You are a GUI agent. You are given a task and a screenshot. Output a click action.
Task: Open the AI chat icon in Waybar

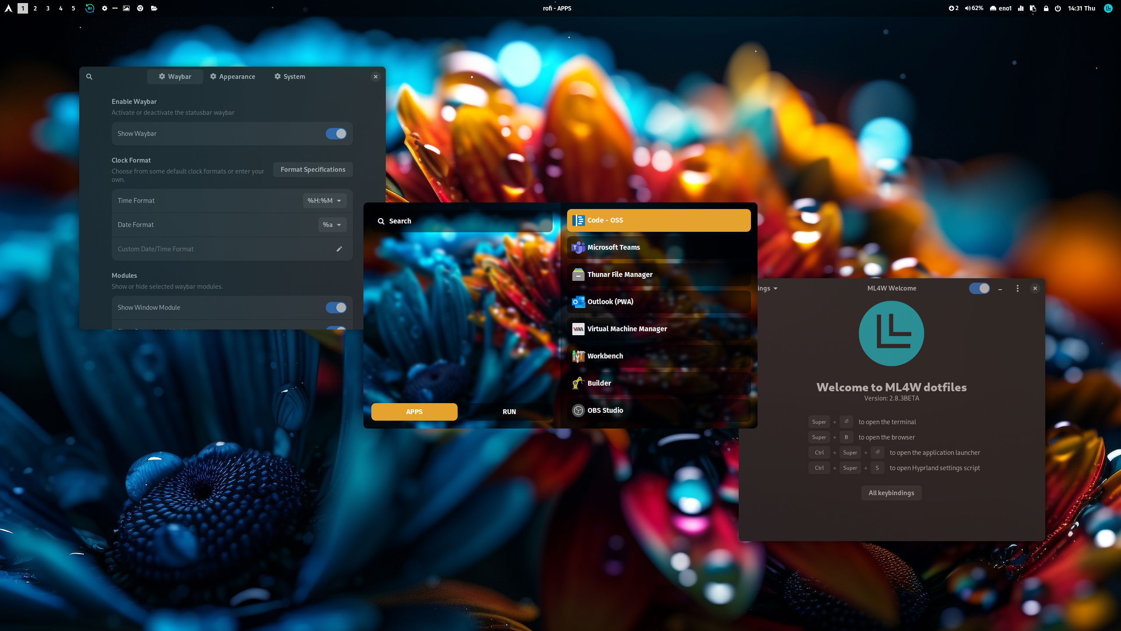pos(89,8)
